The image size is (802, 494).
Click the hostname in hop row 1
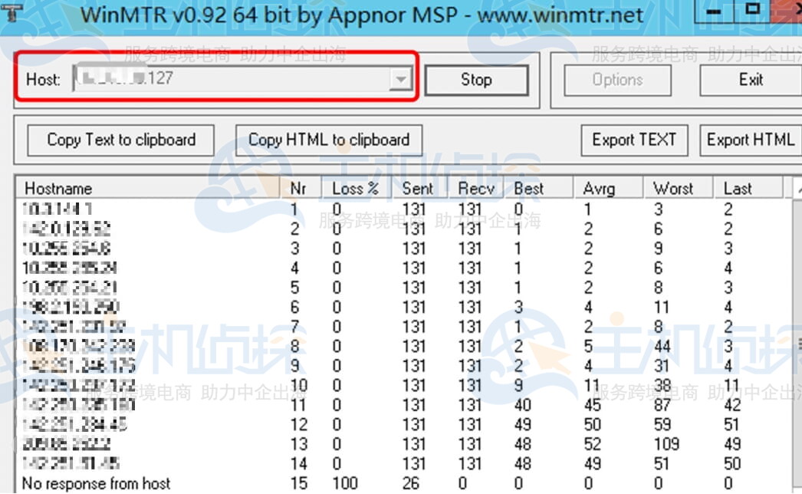tap(57, 209)
